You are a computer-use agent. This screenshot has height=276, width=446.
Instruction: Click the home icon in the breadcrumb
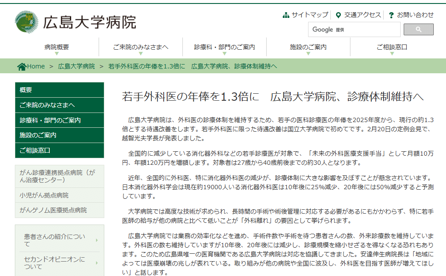21,66
